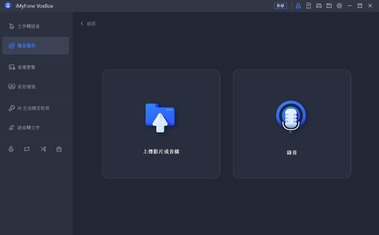This screenshot has width=379, height=235.
Task: Join Discord via the Discord icon
Action: [x=319, y=5]
